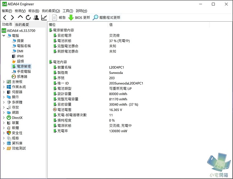Select 電源管理 in the tree

[24, 66]
